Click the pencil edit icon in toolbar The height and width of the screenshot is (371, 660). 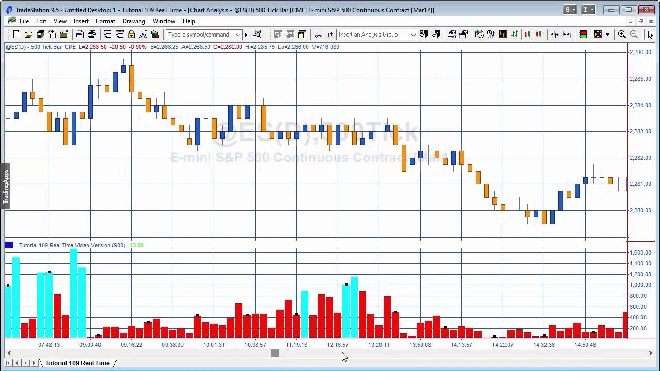143,35
